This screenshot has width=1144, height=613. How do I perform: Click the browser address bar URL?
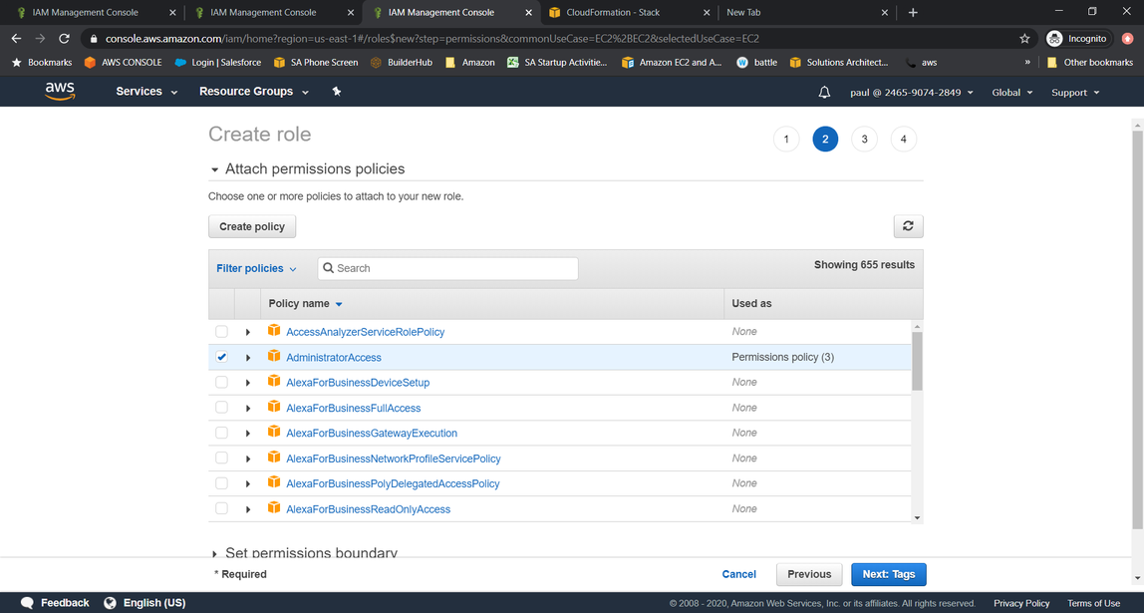(x=431, y=39)
